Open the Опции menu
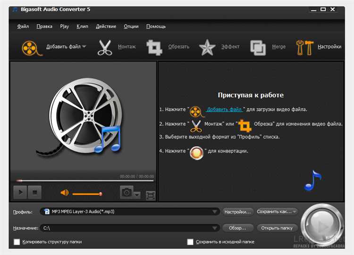Screen dimensions: 354x255 (x=131, y=26)
